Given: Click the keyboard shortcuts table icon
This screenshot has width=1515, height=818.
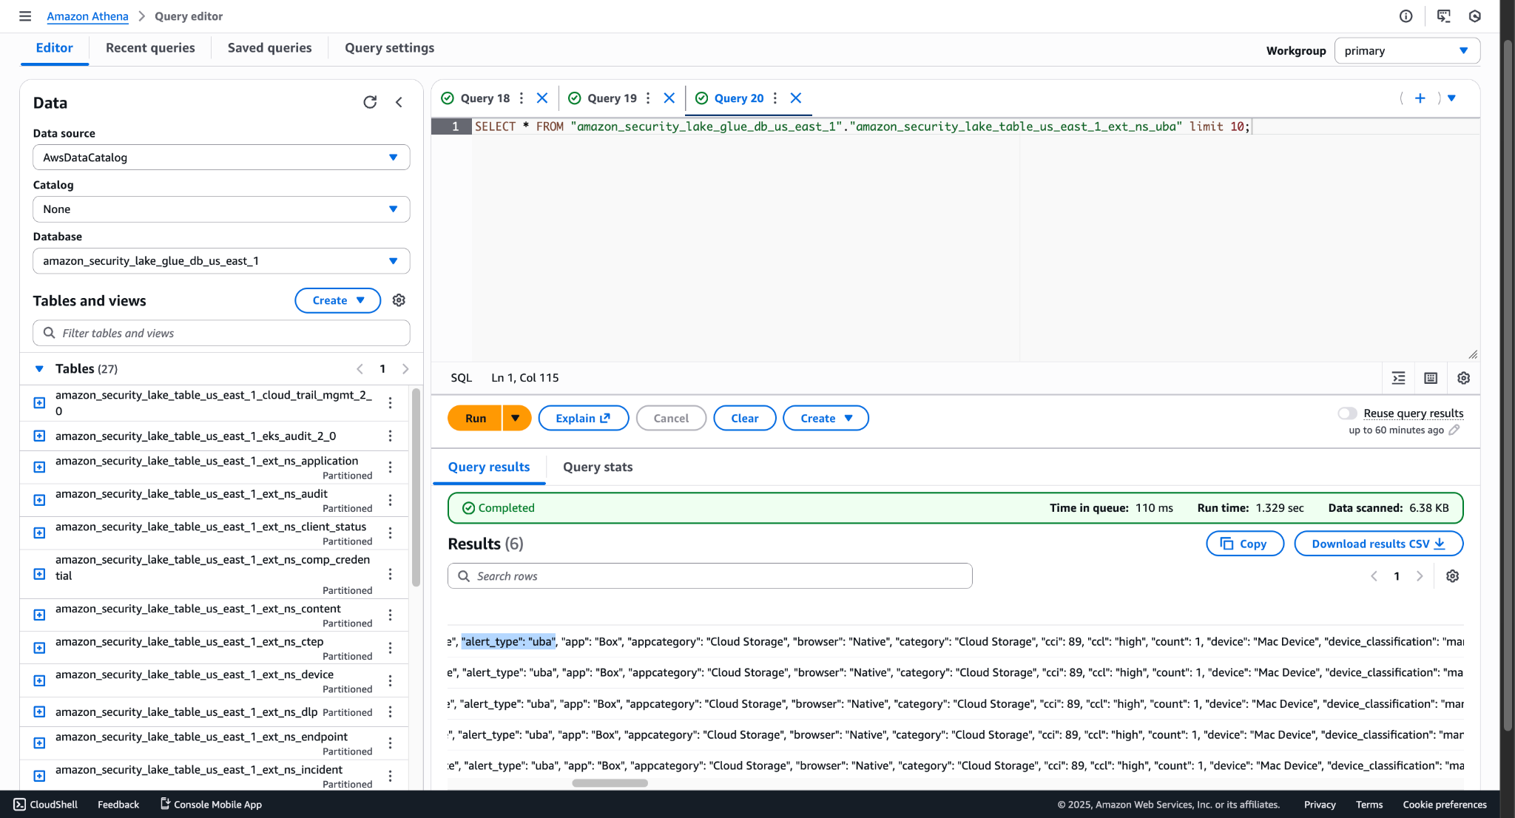Looking at the screenshot, I should [1431, 378].
